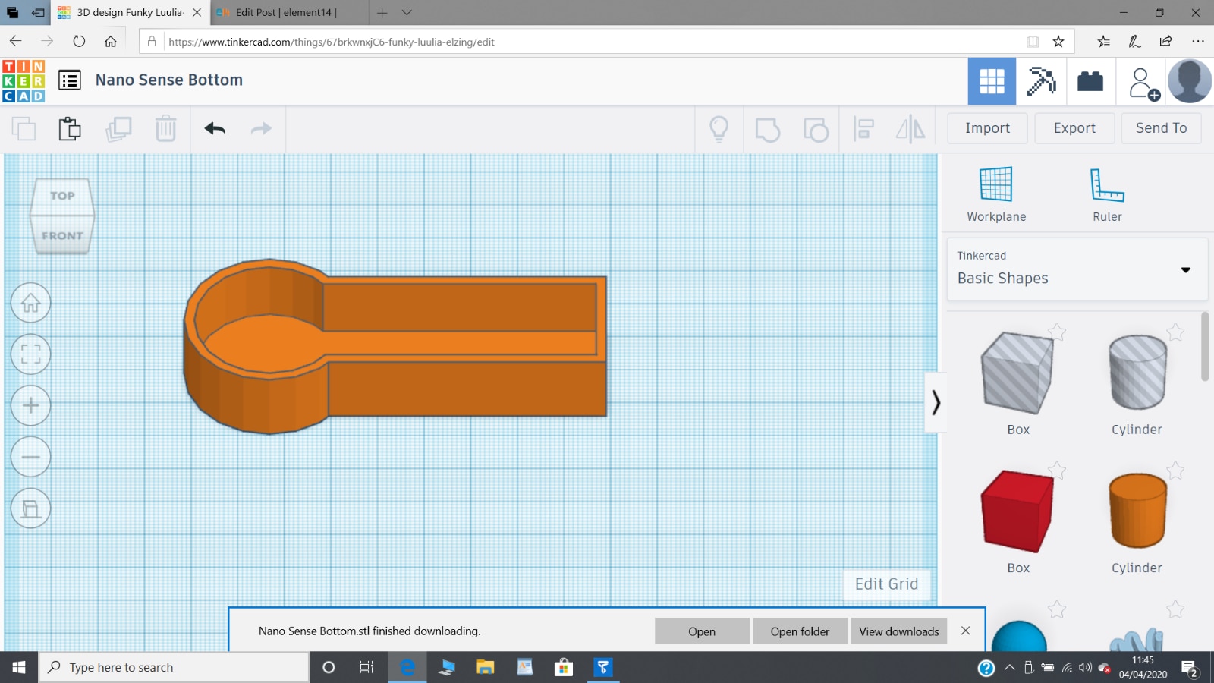Open the Bricks mode icon
The image size is (1214, 683).
[x=1090, y=81]
